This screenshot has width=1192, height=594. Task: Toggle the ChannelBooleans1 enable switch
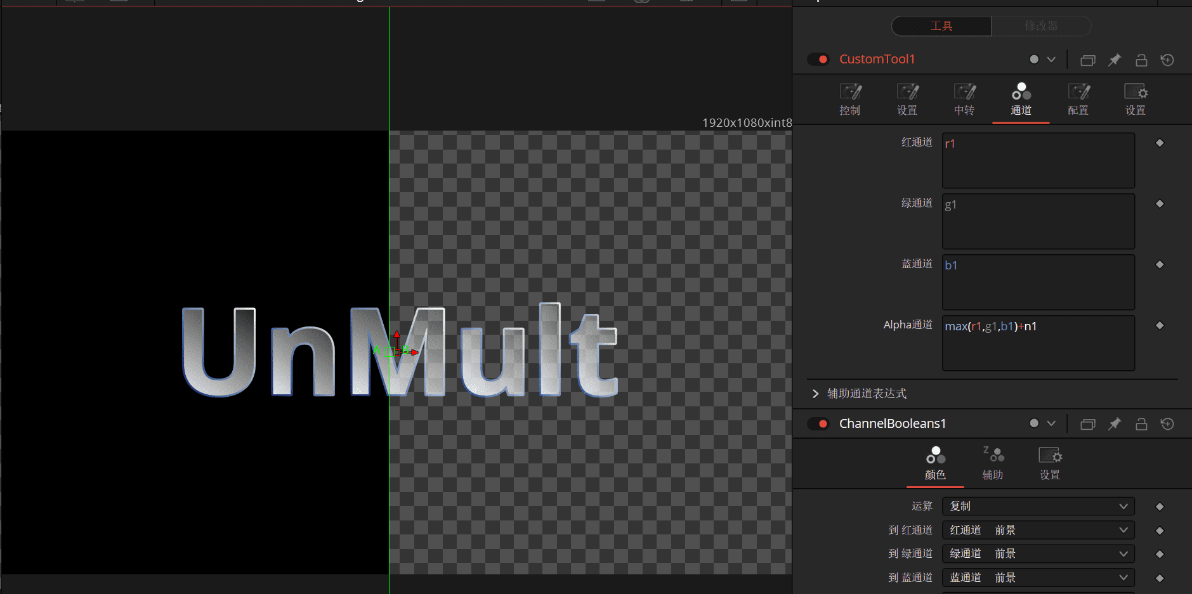point(818,423)
